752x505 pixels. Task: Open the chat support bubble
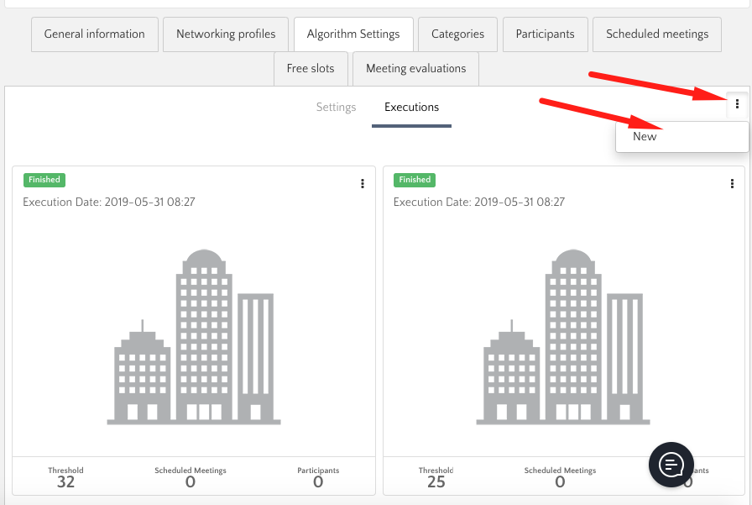click(x=671, y=464)
